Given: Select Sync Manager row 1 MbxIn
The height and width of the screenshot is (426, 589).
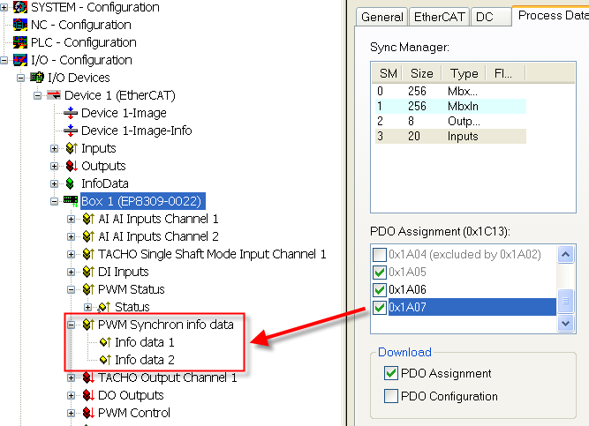Looking at the screenshot, I should point(450,106).
